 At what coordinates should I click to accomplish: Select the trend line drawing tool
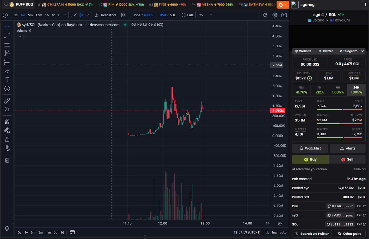pos(7,36)
